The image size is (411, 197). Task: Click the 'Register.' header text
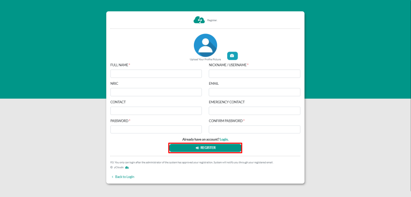click(x=212, y=20)
